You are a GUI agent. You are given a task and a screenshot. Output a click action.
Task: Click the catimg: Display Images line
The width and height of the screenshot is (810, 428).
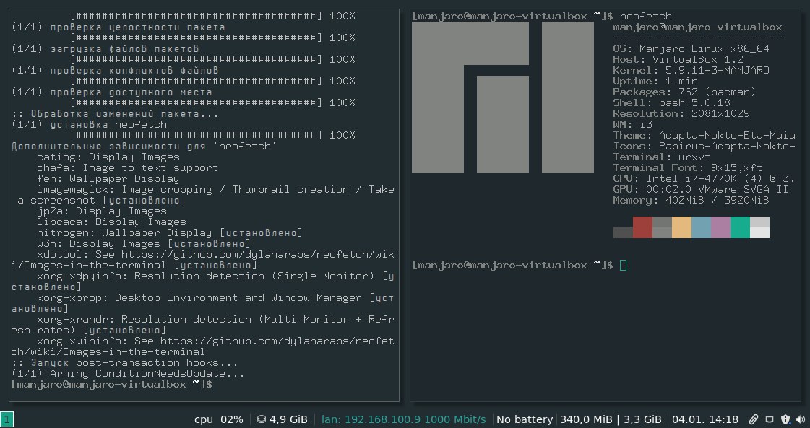click(x=108, y=157)
